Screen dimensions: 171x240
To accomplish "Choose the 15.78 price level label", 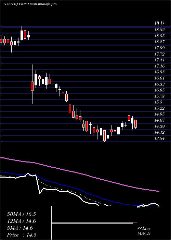I will 160,96.
